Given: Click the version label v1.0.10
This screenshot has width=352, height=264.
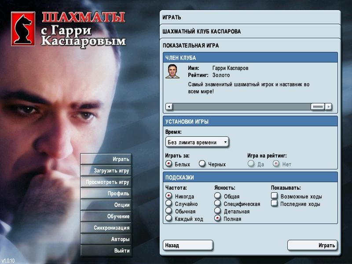Looking at the screenshot, I should click(7, 260).
